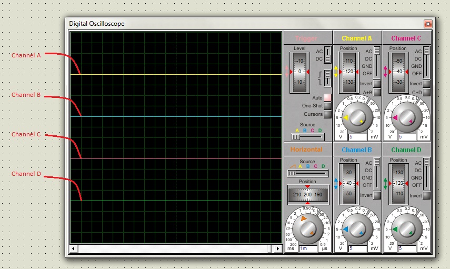The height and width of the screenshot is (269, 450).
Task: Click the blue Channel B position arrows
Action: 336,183
